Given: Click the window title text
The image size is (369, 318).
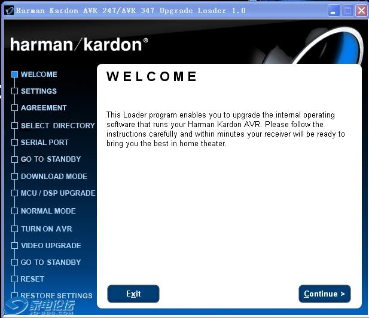Looking at the screenshot, I should tap(131, 11).
